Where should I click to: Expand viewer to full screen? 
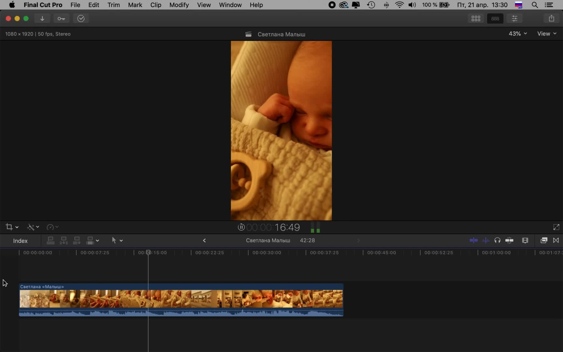pos(556,227)
